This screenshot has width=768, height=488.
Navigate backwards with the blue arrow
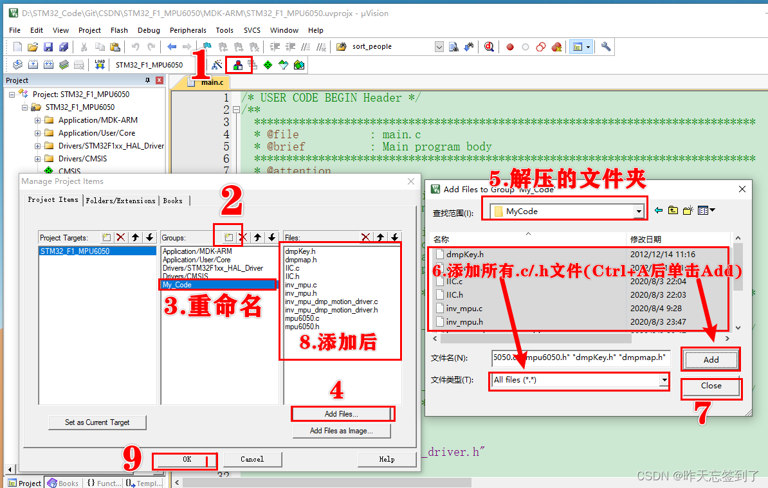tap(172, 47)
